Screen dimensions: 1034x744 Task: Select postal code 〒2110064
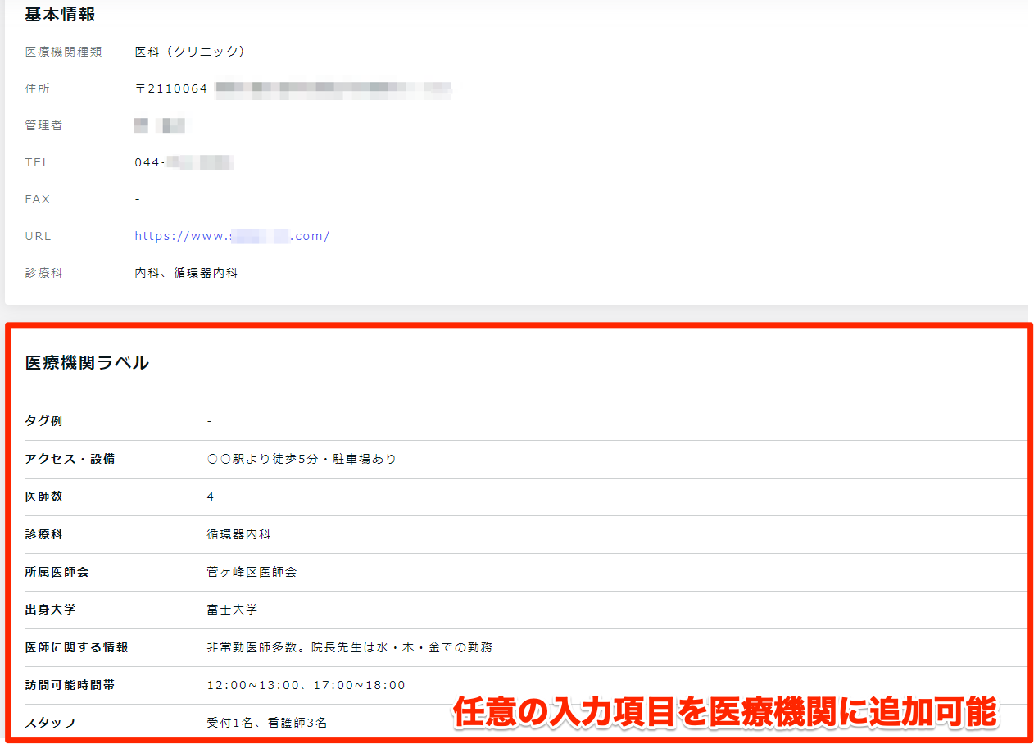tap(171, 88)
